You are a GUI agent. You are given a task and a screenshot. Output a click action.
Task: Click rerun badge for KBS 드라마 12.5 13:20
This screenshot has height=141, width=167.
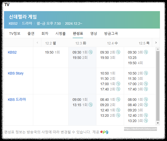[x=146, y=121]
